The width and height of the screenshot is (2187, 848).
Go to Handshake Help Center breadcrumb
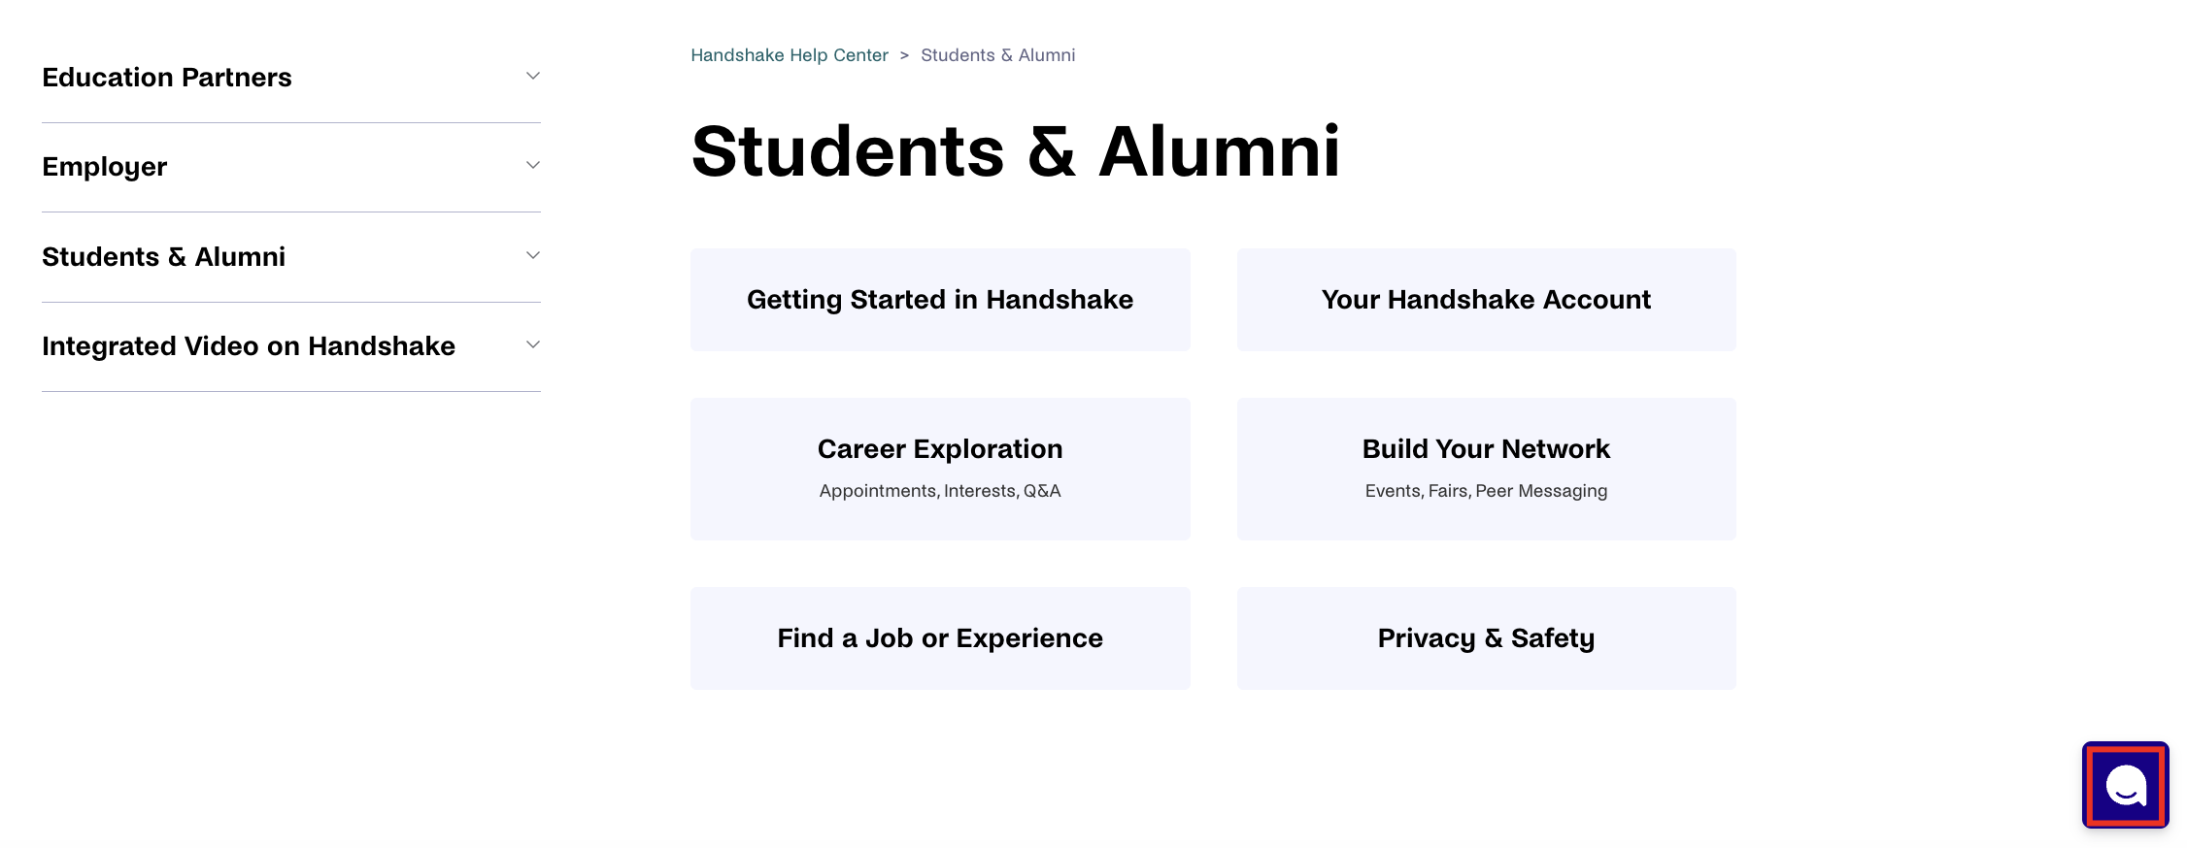pos(790,55)
